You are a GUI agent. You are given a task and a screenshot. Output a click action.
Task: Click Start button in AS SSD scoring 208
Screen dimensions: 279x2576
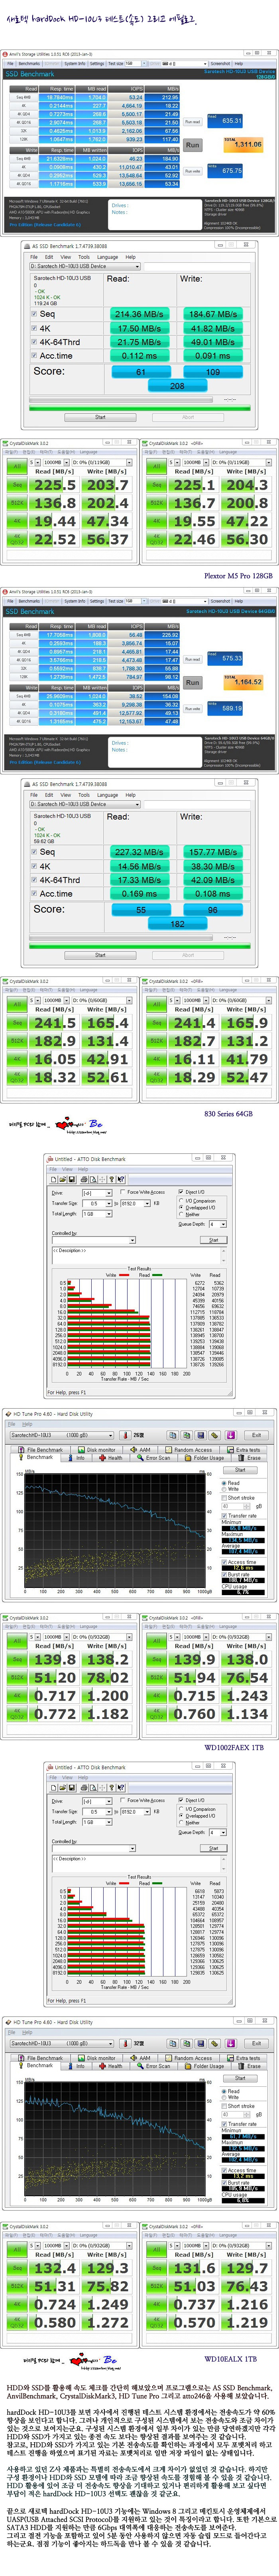point(100,417)
